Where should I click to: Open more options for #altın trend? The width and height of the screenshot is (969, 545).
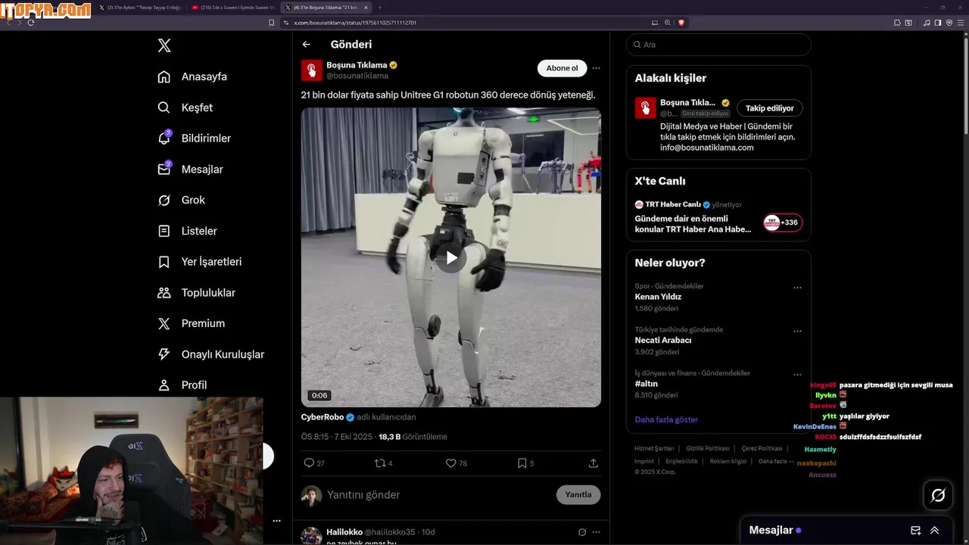point(797,375)
